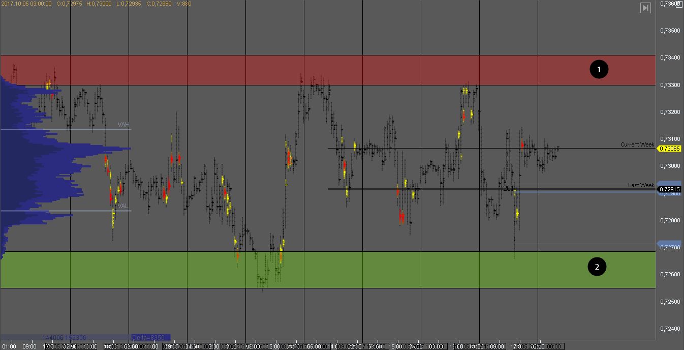Select the Current Week line label

coord(637,144)
